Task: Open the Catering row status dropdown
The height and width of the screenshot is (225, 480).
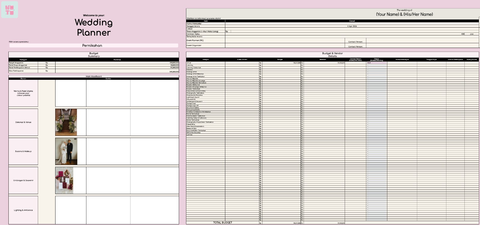Action: [376, 65]
